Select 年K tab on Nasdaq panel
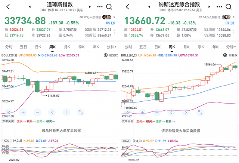Screen dimensions: 239x163 [215, 47]
